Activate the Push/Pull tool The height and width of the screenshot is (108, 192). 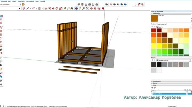click(46, 8)
